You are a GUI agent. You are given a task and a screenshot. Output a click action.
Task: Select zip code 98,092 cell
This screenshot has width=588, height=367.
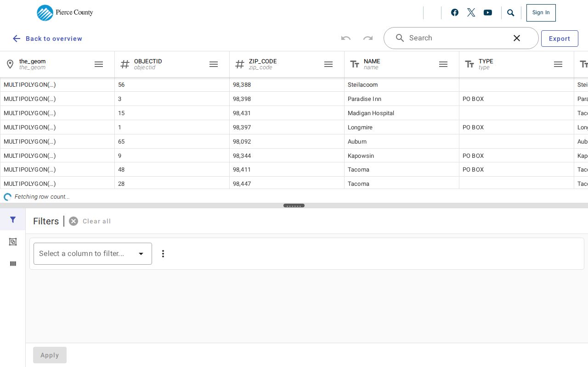[x=287, y=142]
